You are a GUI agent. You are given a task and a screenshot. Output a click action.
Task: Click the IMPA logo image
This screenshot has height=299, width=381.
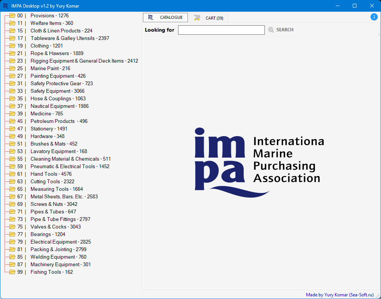point(259,162)
